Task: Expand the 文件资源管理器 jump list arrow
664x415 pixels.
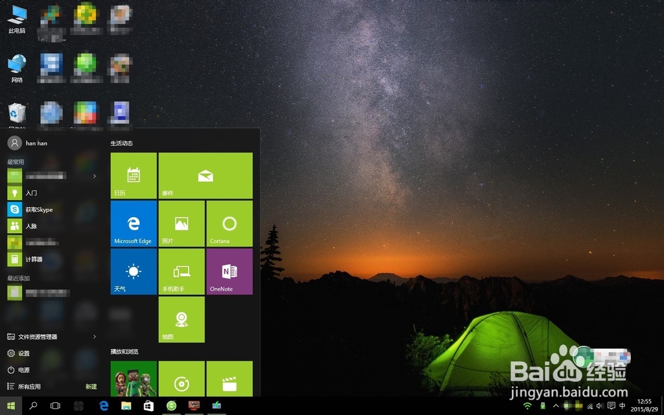Action: pos(94,337)
